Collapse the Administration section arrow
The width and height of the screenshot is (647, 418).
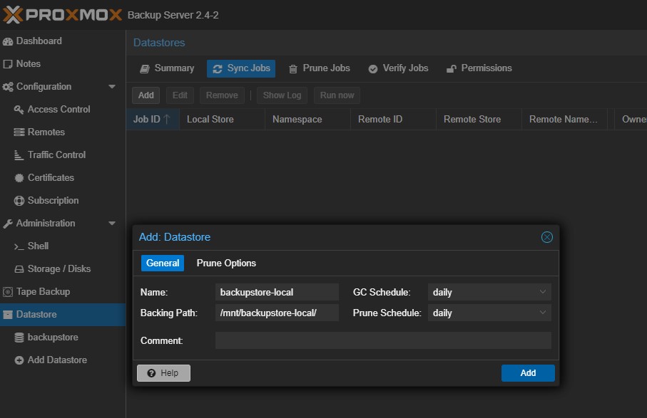pyautogui.click(x=112, y=224)
